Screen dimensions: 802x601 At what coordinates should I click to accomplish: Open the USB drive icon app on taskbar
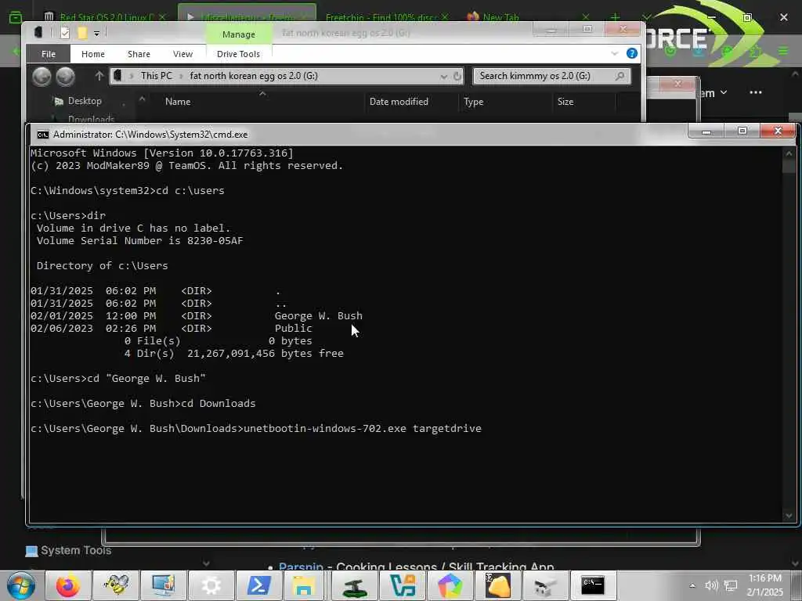[544, 585]
